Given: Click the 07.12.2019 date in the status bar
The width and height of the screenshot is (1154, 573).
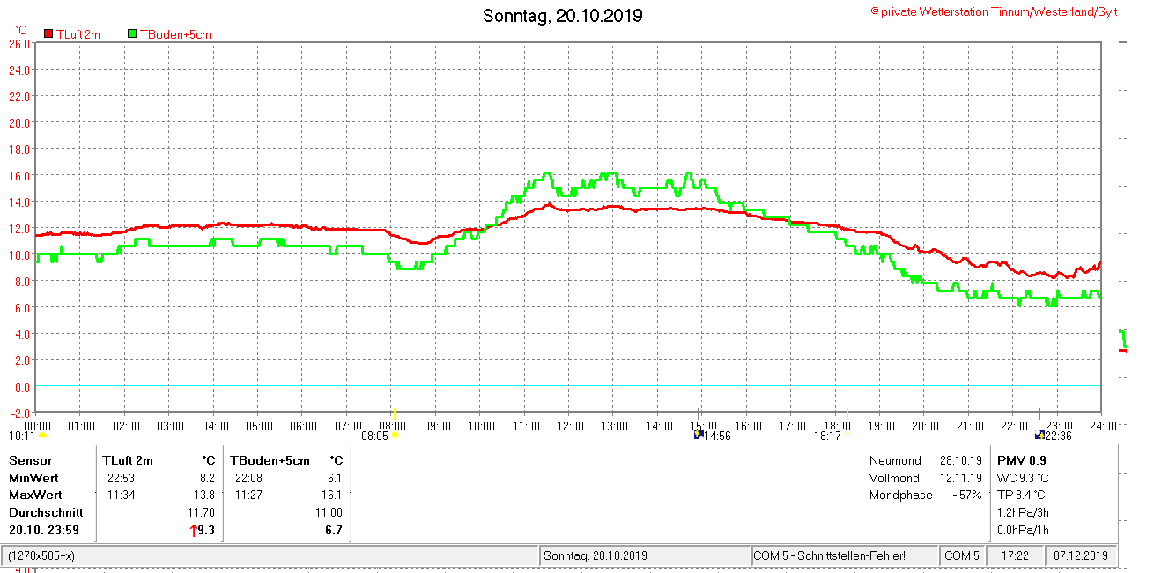Looking at the screenshot, I should (1083, 556).
